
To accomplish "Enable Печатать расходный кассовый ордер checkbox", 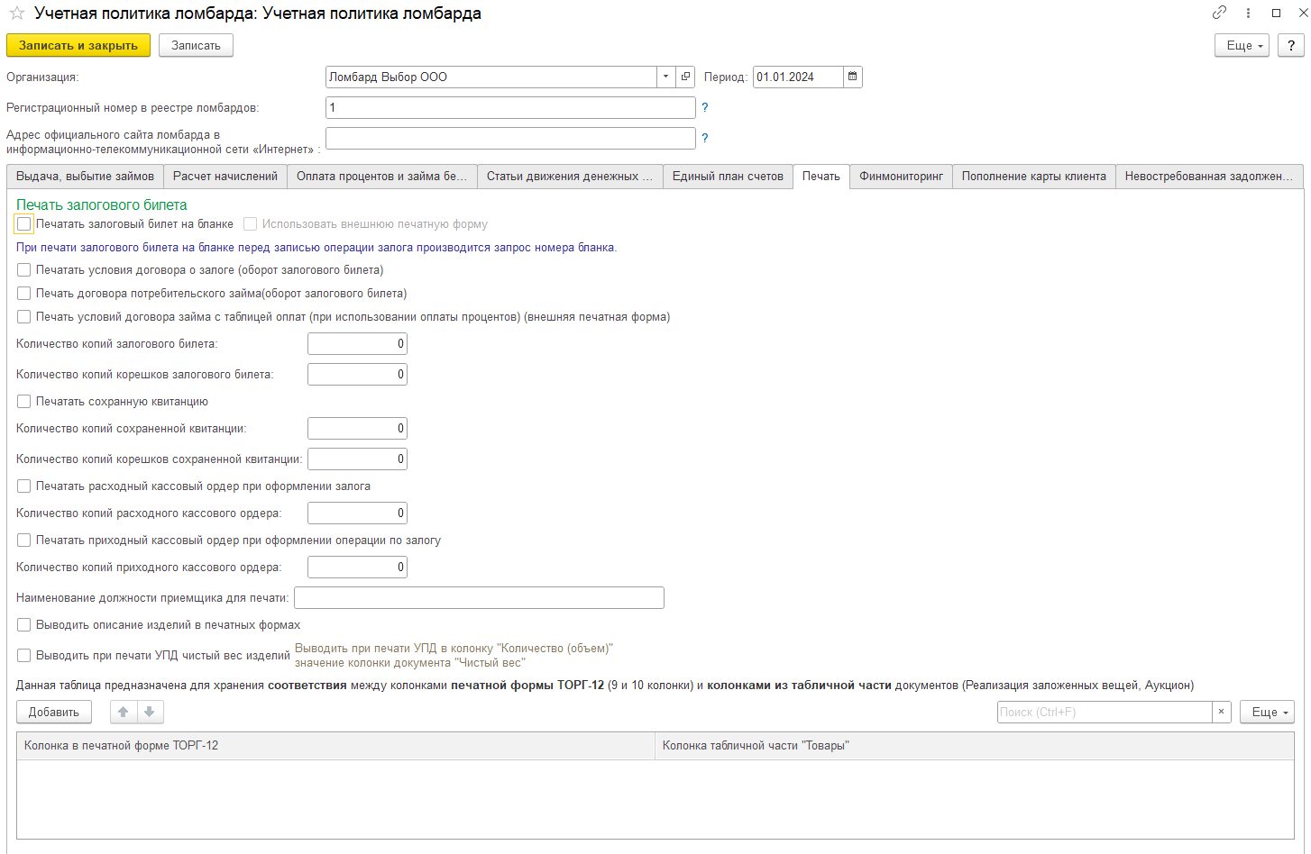I will [x=24, y=486].
